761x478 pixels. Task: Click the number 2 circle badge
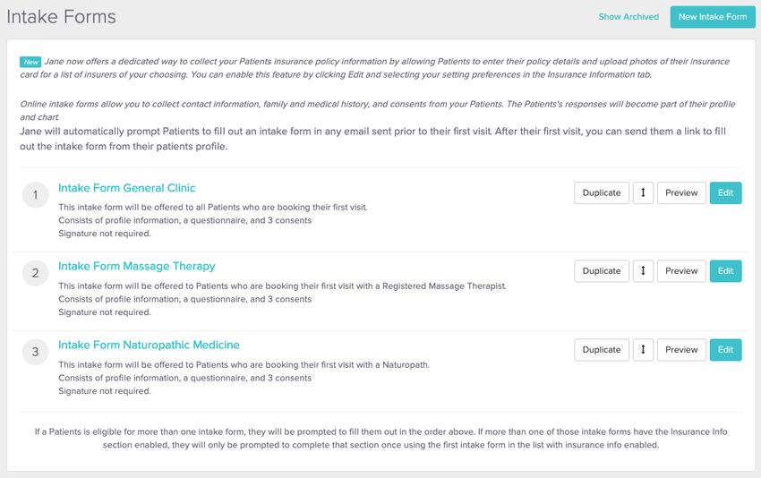click(x=35, y=273)
